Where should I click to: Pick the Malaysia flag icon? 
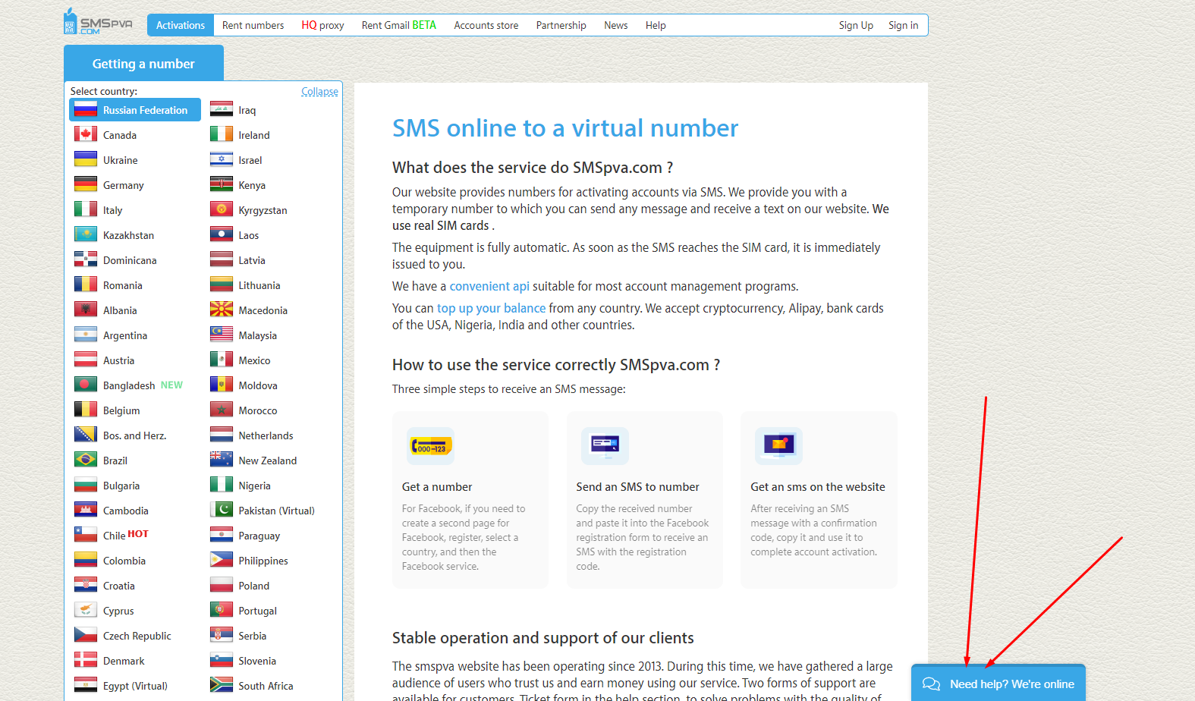point(222,335)
